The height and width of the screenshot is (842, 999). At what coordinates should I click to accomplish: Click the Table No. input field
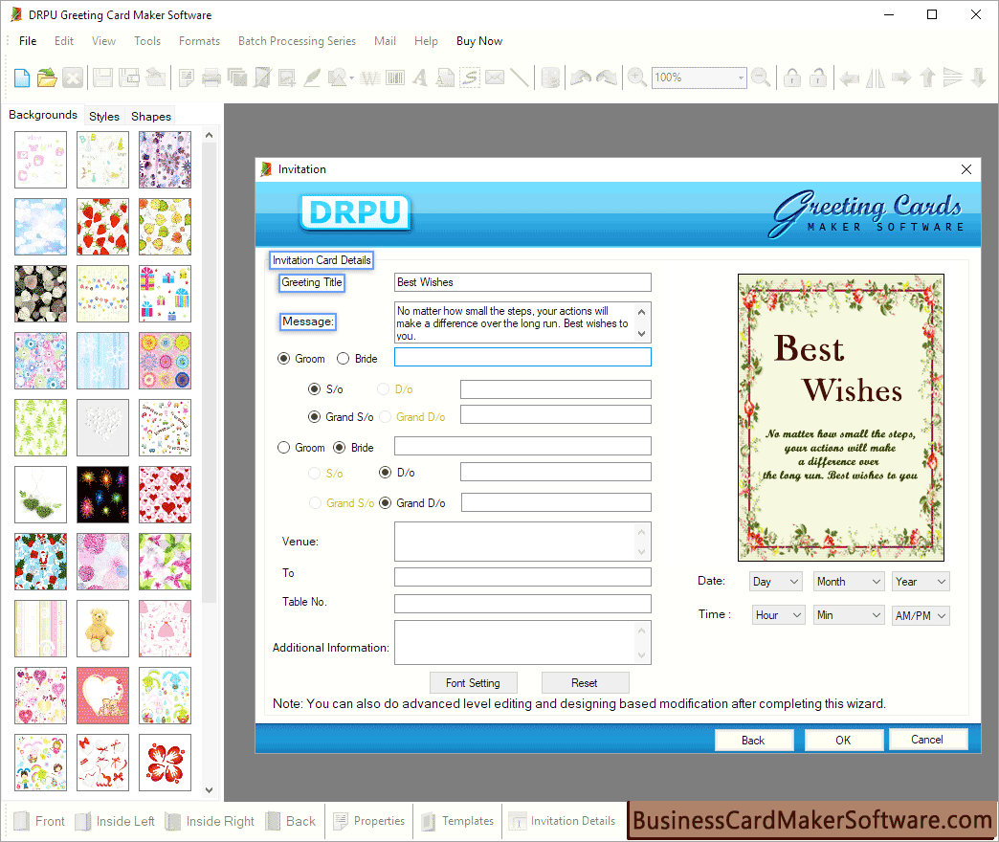[x=522, y=603]
